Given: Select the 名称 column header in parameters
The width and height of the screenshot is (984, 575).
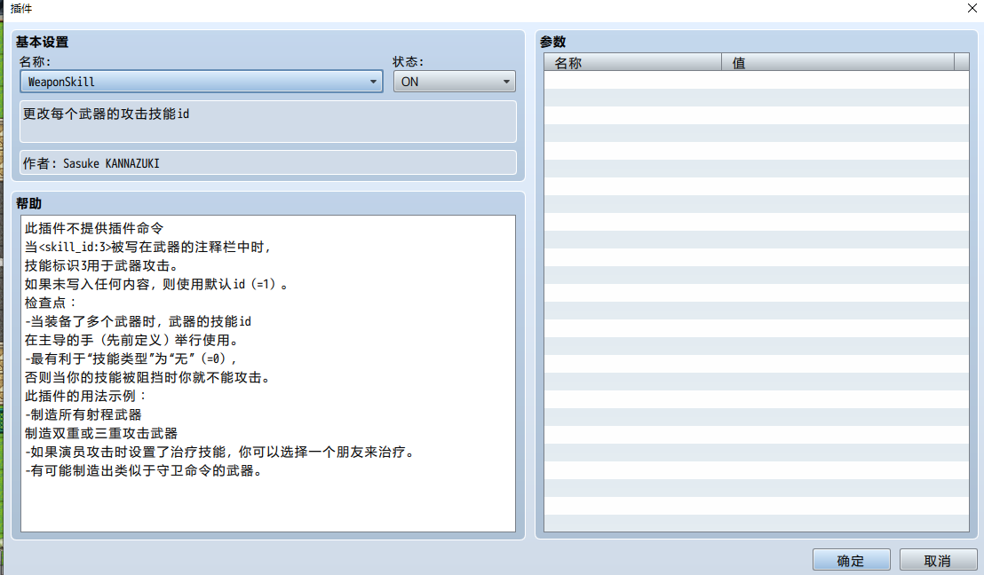Looking at the screenshot, I should click(632, 63).
